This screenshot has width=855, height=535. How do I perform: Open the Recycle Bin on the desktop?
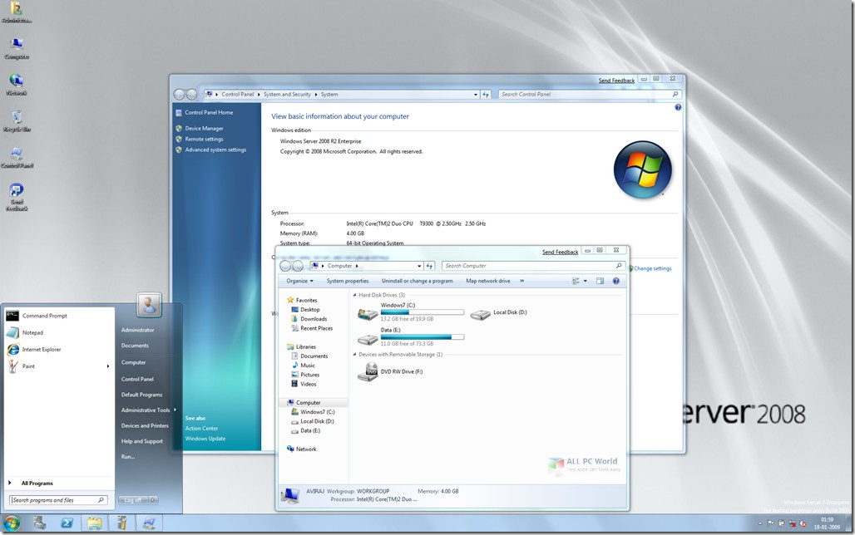click(x=17, y=118)
